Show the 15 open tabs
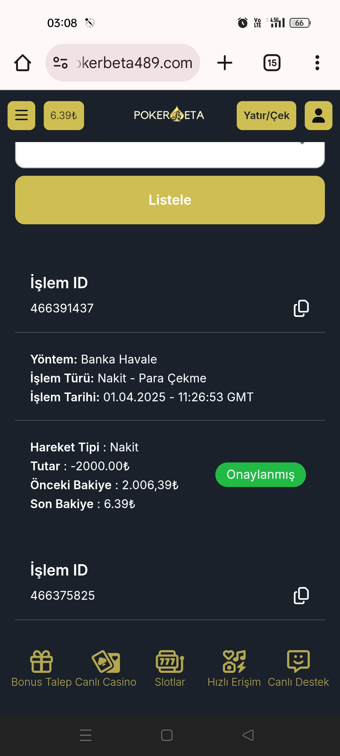Viewport: 340px width, 756px height. pos(272,63)
